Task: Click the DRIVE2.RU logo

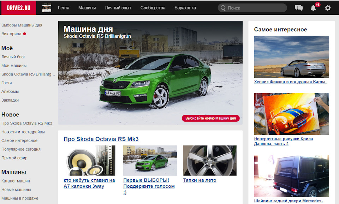Action: tap(19, 8)
